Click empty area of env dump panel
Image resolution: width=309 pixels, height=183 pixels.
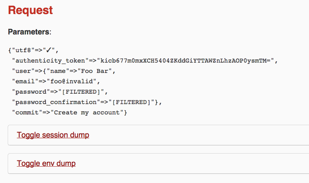pyautogui.click(x=199, y=164)
